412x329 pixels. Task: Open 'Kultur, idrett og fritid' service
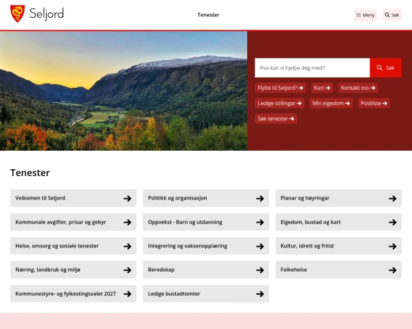click(339, 246)
